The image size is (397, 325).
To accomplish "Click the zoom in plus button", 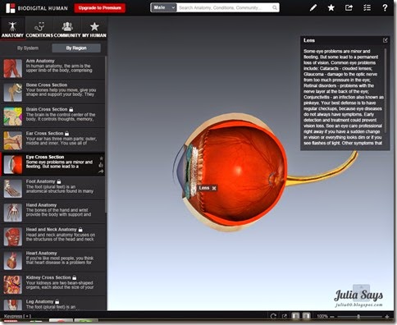I will pyautogui.click(x=387, y=317).
